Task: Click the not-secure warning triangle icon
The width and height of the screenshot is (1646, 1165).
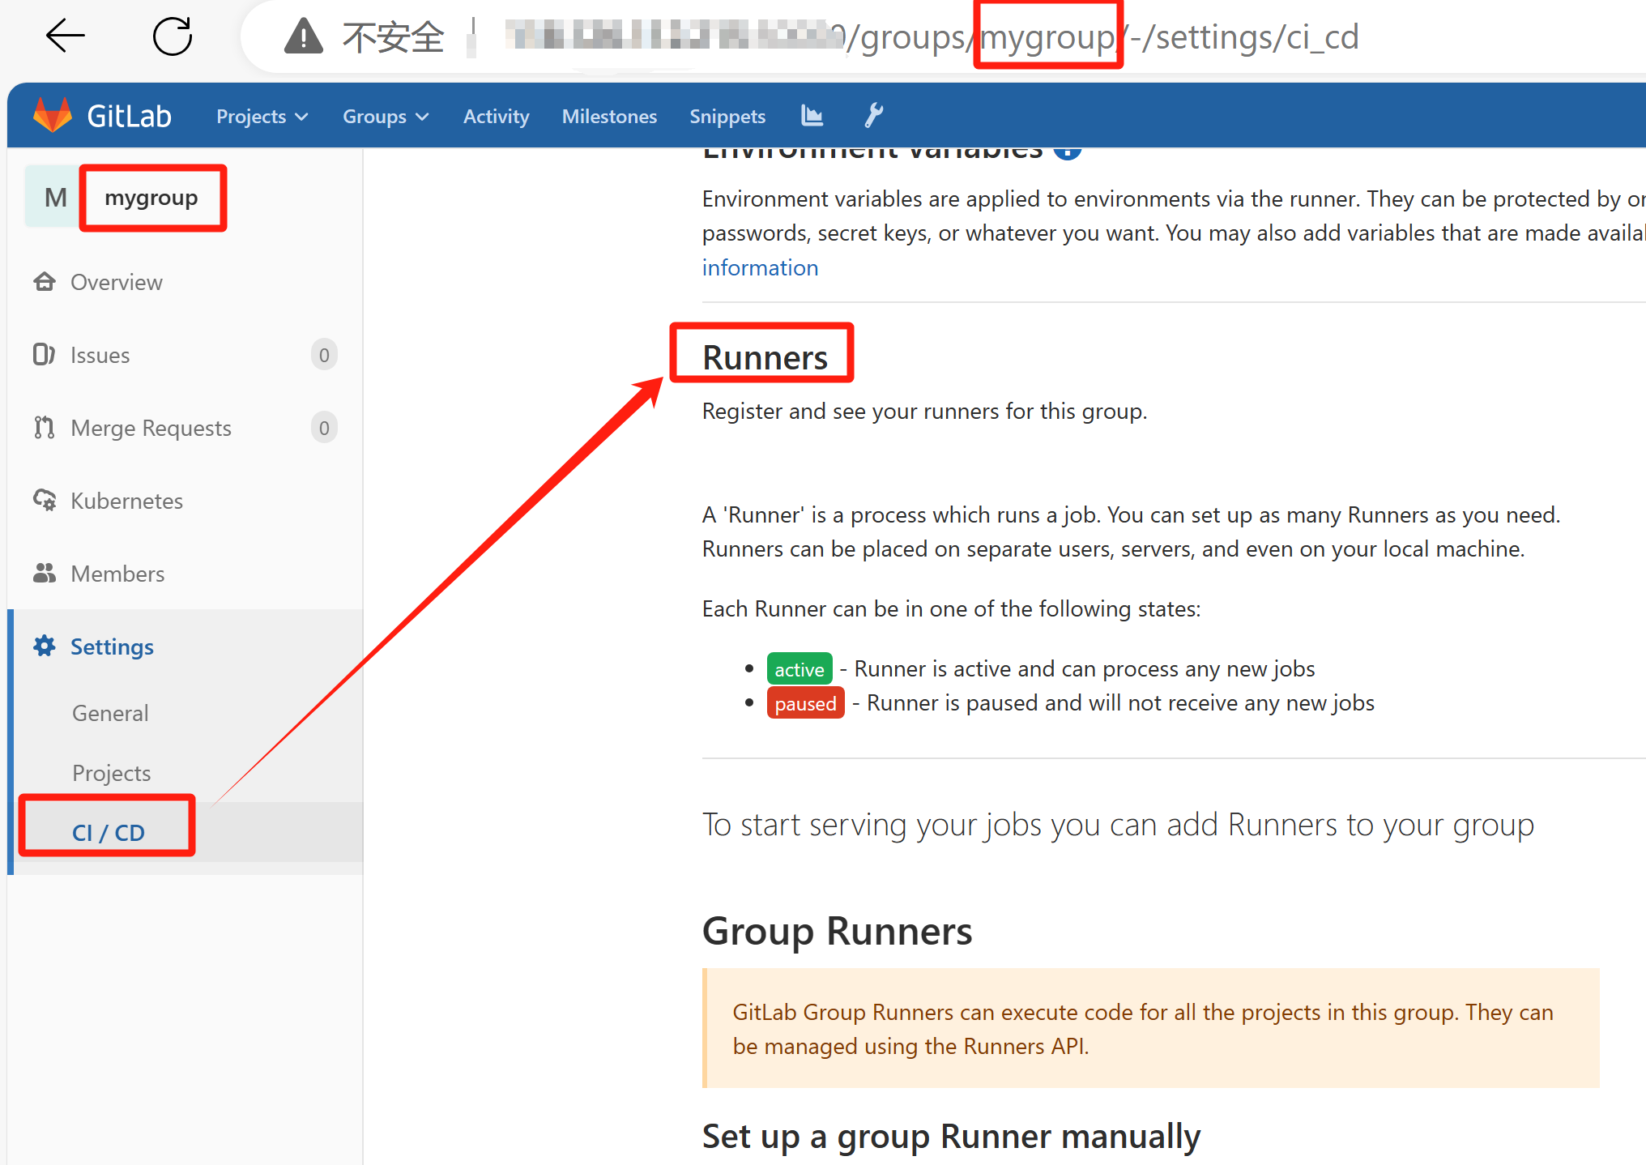Action: [304, 36]
